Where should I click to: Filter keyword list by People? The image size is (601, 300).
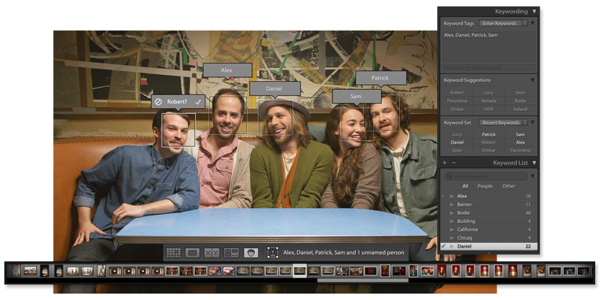[485, 186]
